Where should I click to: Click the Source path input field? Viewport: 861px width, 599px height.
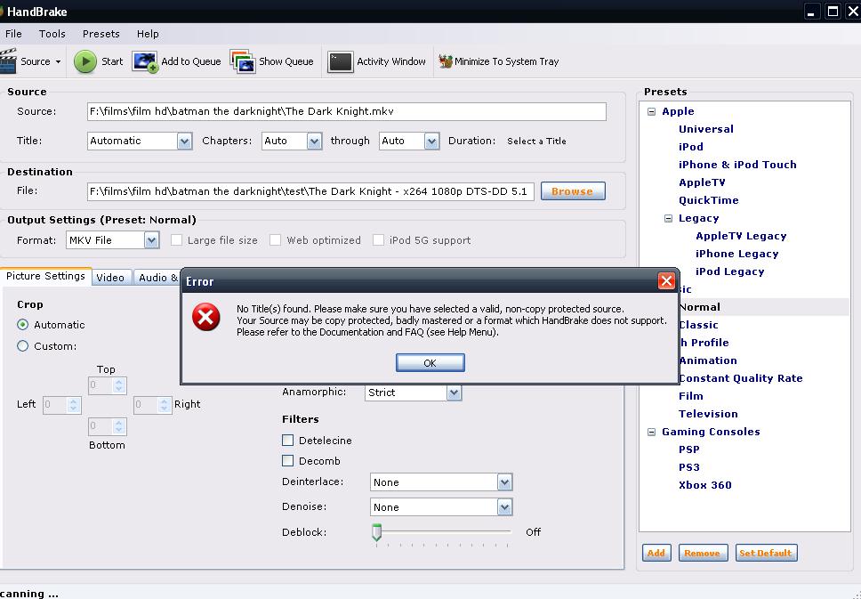coord(347,111)
